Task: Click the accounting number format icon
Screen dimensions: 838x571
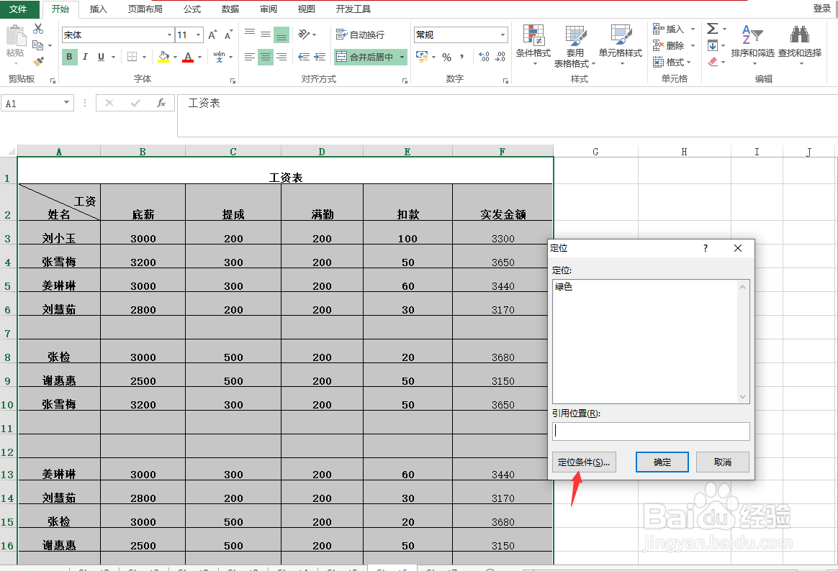Action: 422,57
